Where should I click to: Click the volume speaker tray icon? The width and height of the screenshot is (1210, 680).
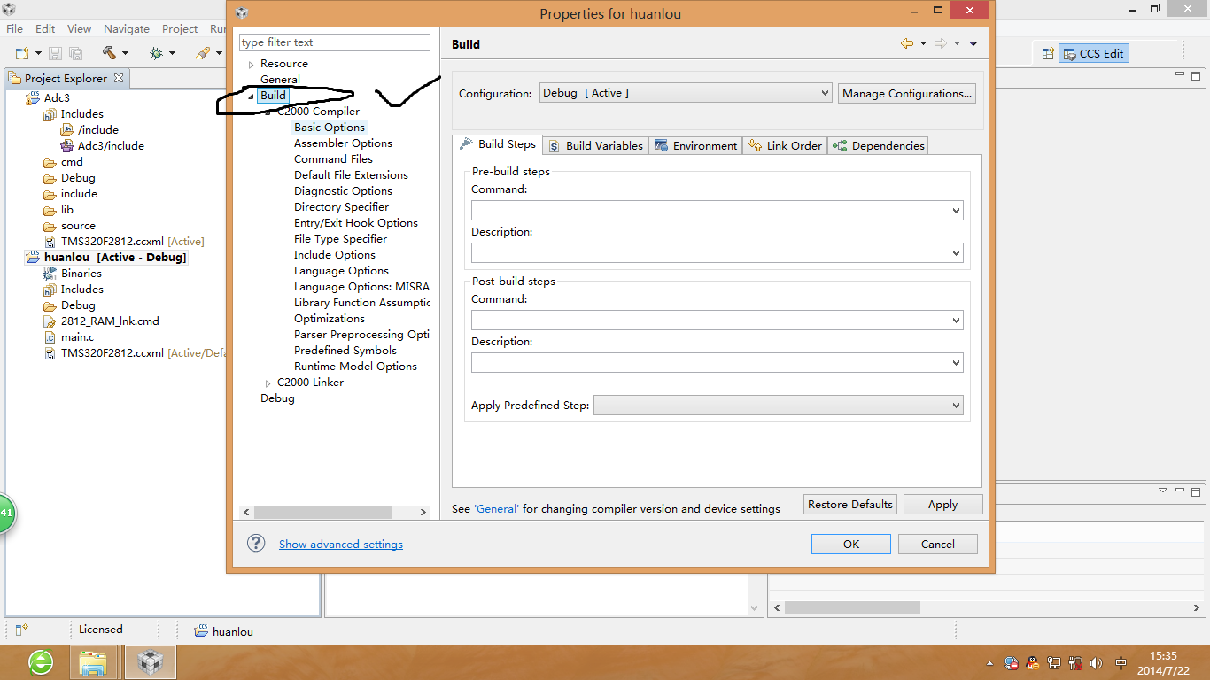pos(1097,662)
